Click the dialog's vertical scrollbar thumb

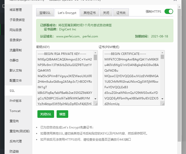[179, 75]
